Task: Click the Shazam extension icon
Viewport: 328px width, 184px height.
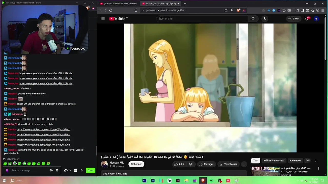Action: [274, 10]
